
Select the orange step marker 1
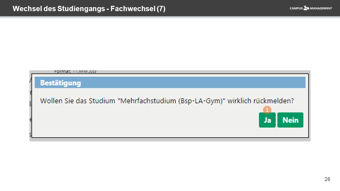tap(267, 110)
